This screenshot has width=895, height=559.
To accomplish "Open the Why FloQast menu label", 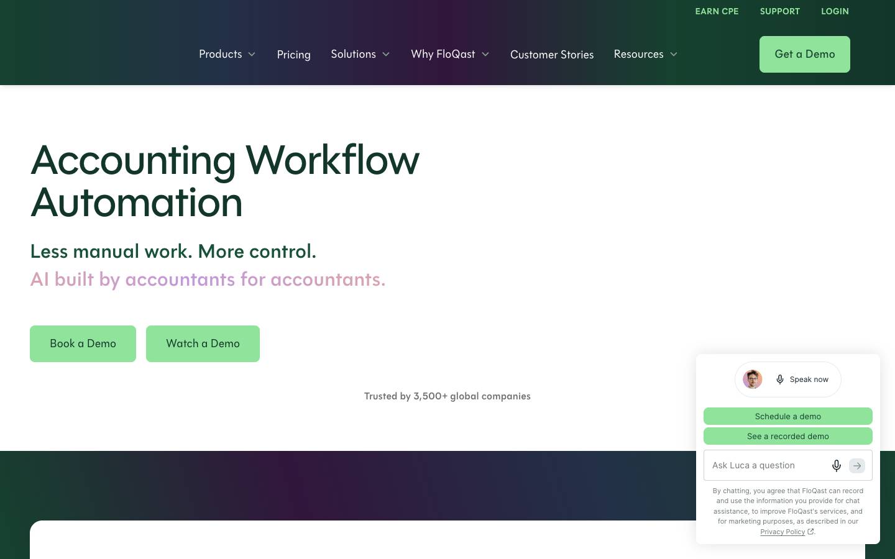I will (443, 54).
